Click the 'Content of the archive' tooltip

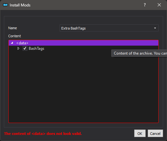point(139,53)
